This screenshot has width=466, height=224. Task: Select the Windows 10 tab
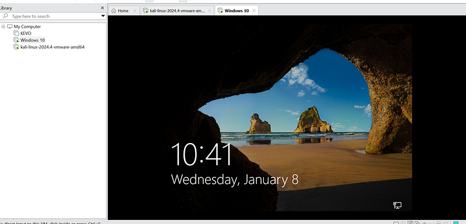[x=234, y=10]
